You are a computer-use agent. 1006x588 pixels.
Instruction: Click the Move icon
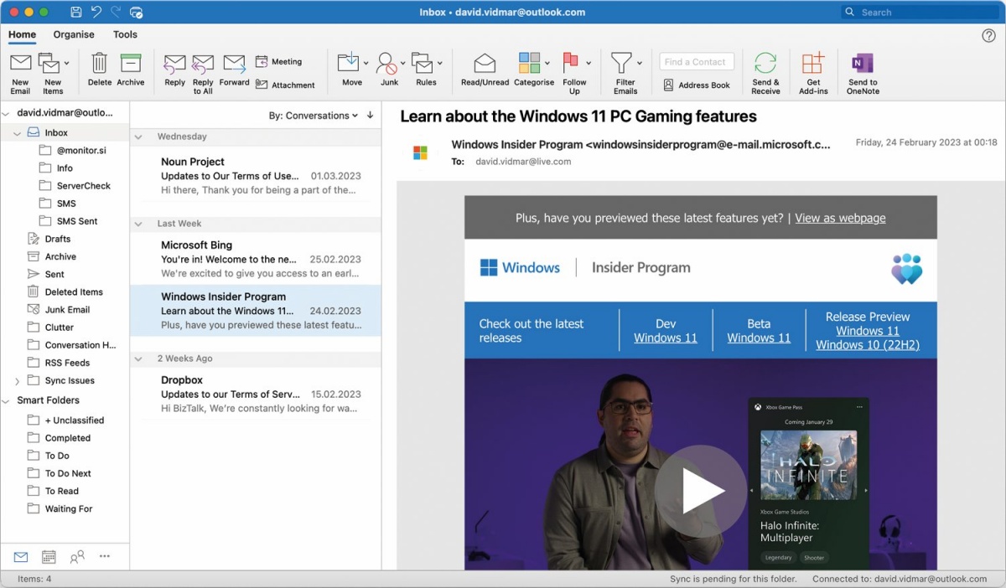(x=348, y=63)
